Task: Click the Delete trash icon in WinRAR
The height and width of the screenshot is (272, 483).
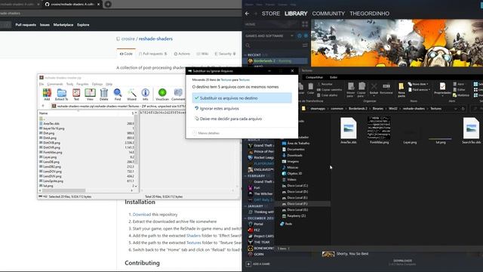Action: 104,93
